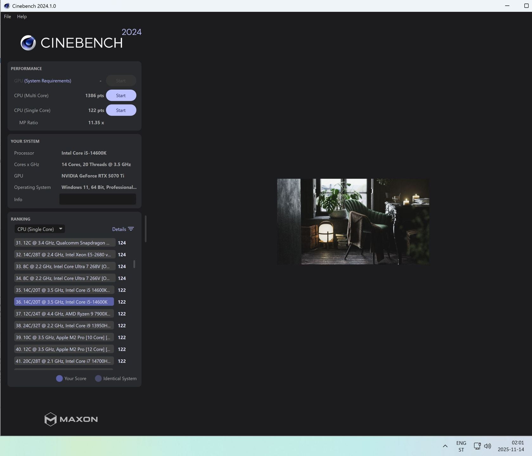Open the ENG ST language switcher
Image resolution: width=532 pixels, height=456 pixels.
point(461,446)
